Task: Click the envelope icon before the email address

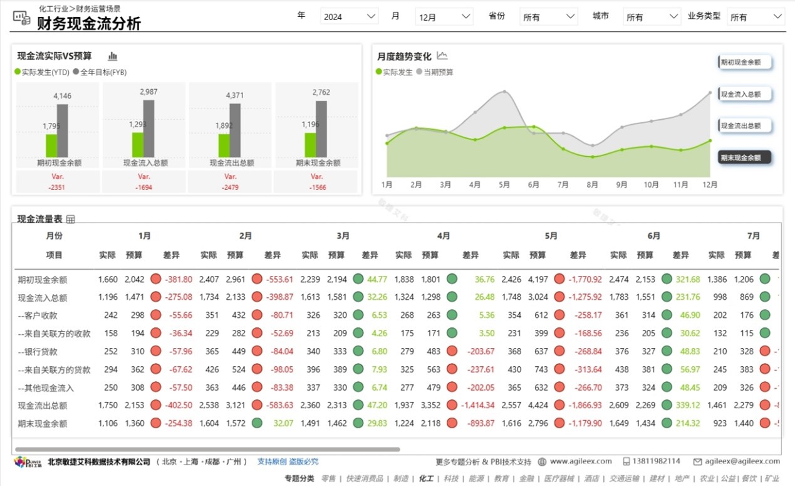Action: [697, 462]
